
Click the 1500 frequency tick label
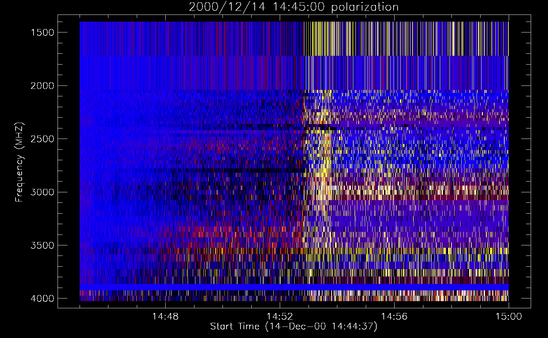tap(42, 32)
